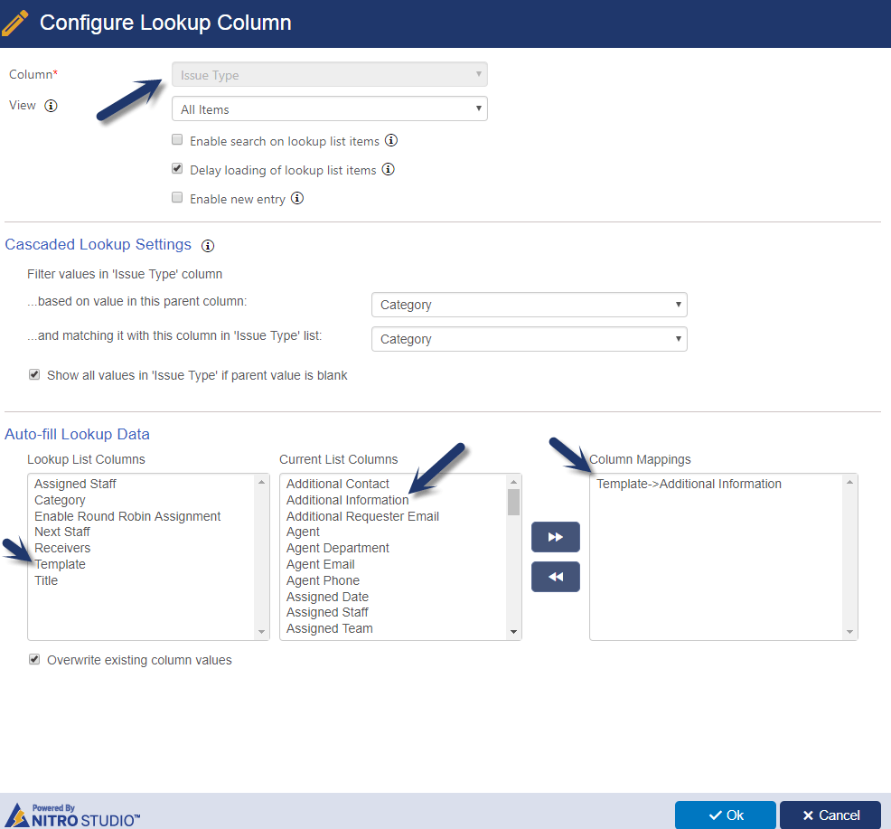This screenshot has width=891, height=829.
Task: Click the pencil icon in dialog header
Action: (15, 23)
